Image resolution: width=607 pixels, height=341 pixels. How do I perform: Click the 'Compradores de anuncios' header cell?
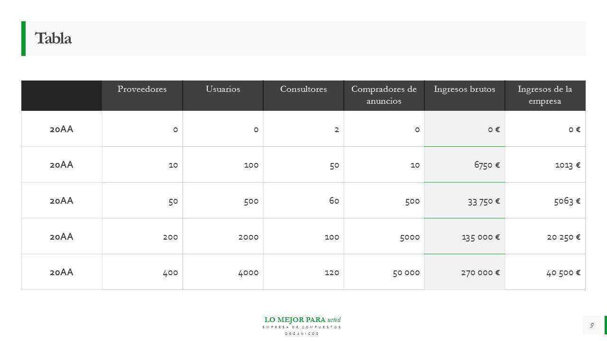384,95
